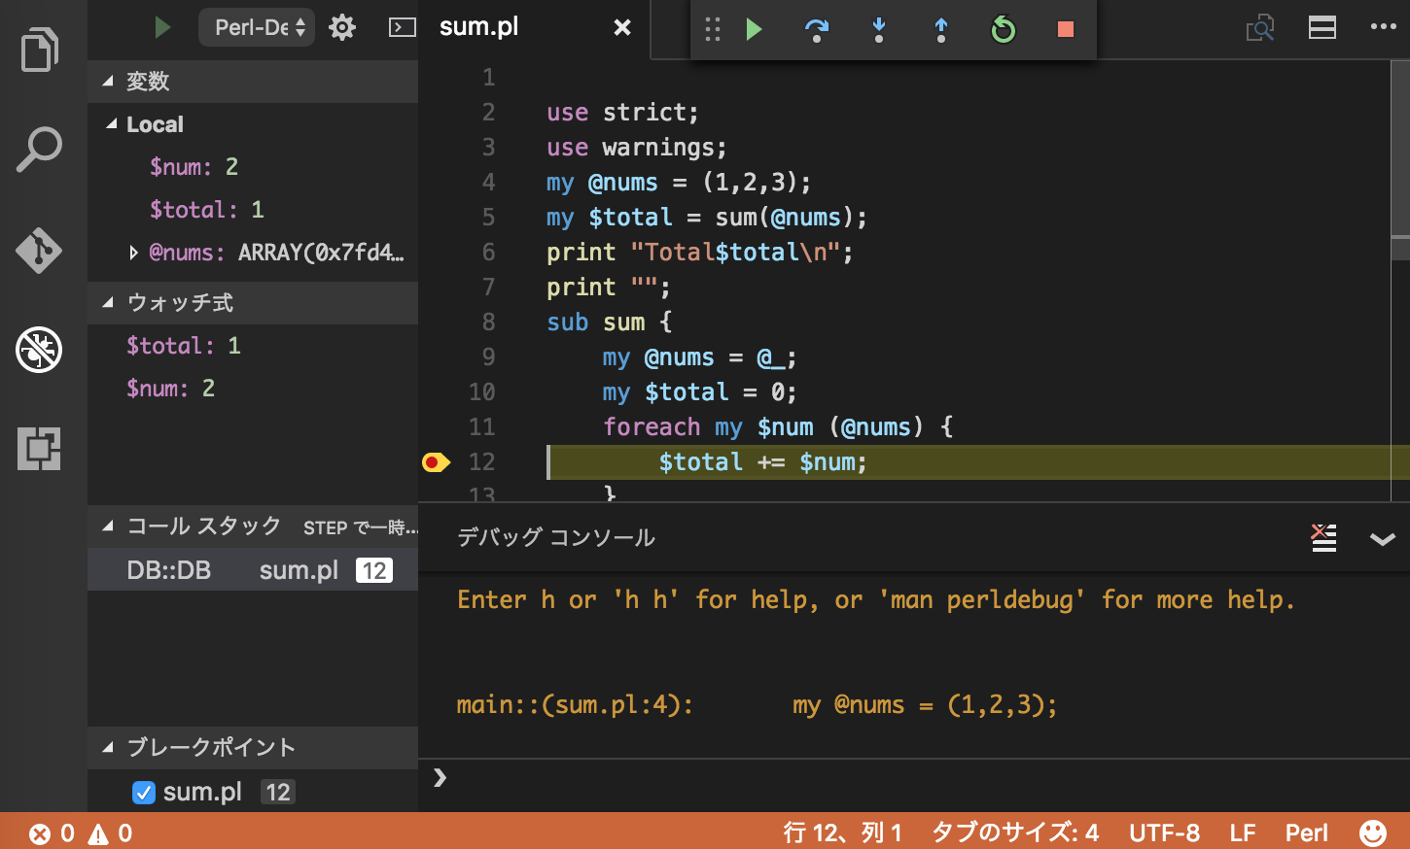Open launch.json via the gear icon
This screenshot has width=1410, height=849.
coord(342,27)
